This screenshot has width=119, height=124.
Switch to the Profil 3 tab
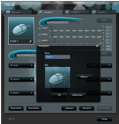point(103,12)
